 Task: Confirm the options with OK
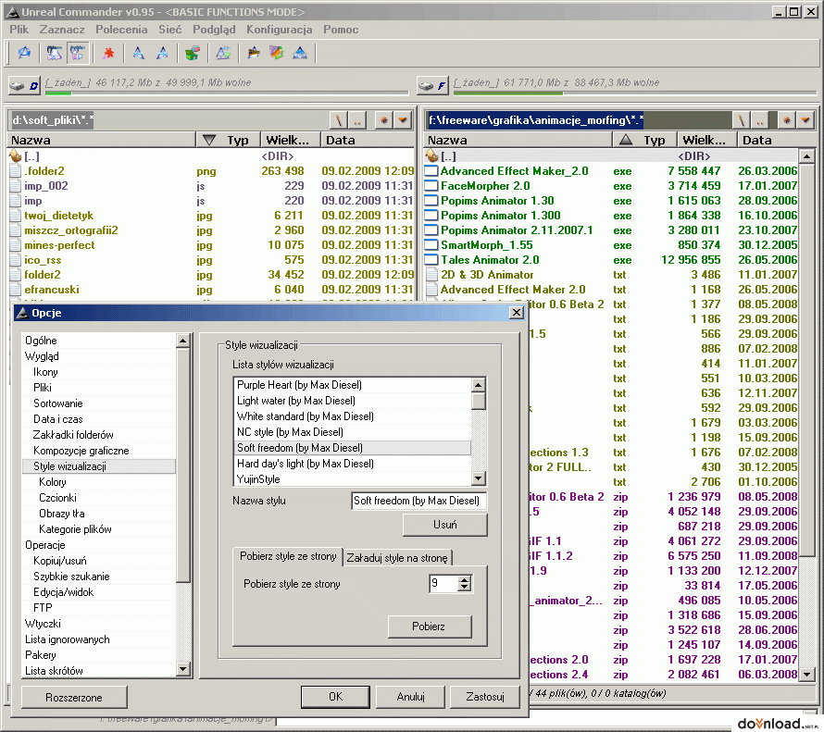coord(335,697)
